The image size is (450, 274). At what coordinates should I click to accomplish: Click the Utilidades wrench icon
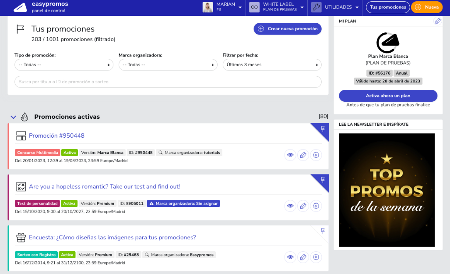(x=316, y=7)
